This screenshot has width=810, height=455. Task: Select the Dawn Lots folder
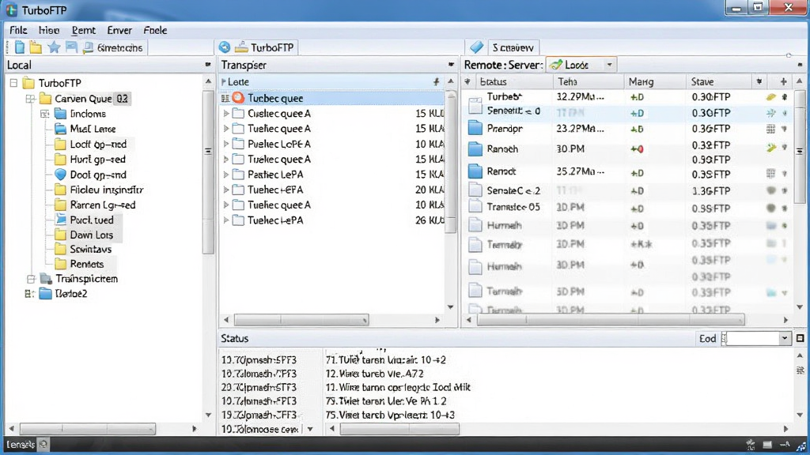91,235
